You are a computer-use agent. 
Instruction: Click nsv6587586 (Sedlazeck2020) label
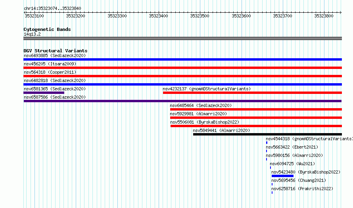point(55,97)
